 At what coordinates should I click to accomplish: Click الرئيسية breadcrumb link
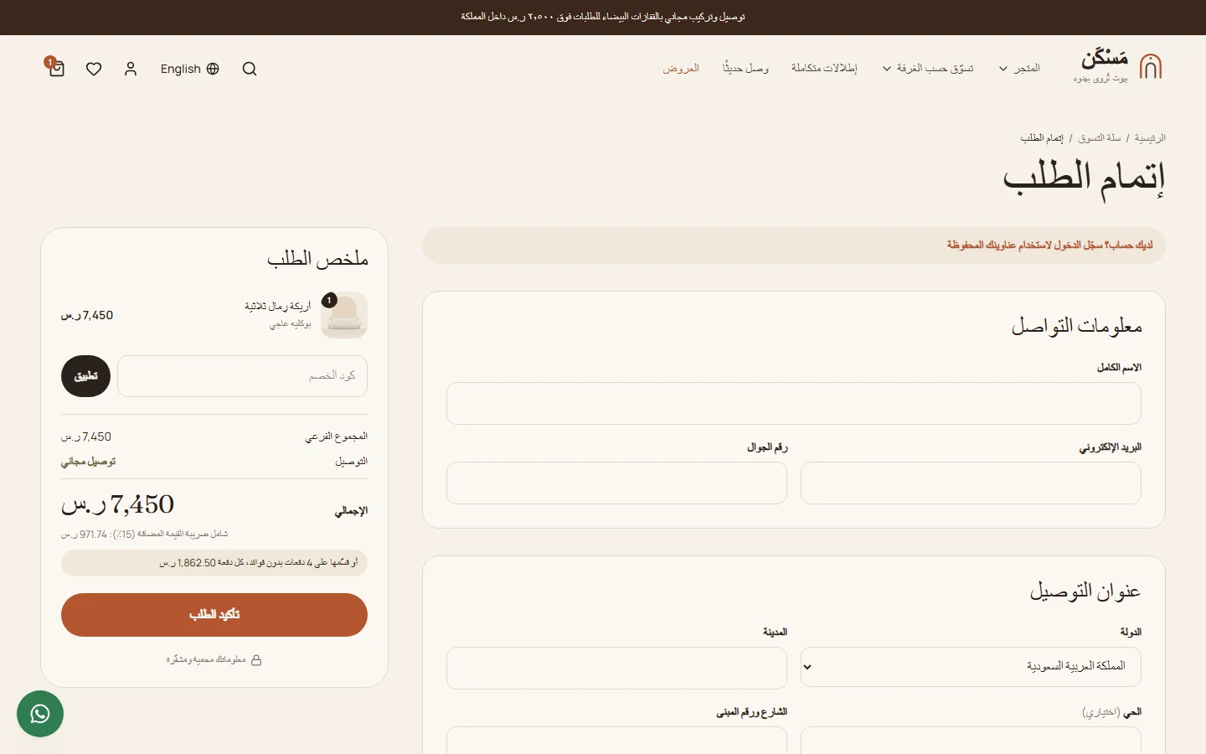pos(1150,137)
